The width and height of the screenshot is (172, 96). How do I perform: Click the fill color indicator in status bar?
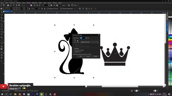(137, 91)
